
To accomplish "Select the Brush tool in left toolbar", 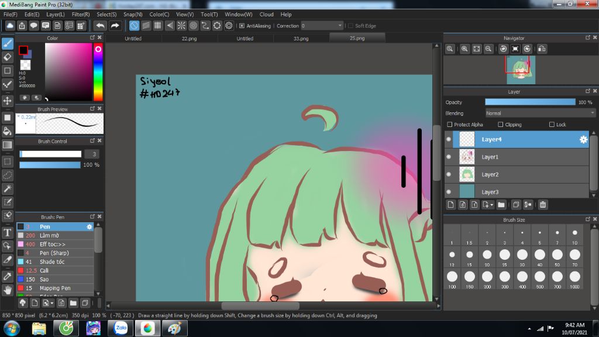I will [7, 43].
